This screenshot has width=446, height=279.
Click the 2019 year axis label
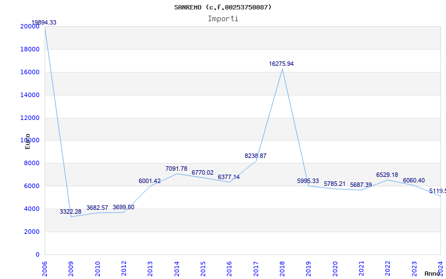(308, 268)
